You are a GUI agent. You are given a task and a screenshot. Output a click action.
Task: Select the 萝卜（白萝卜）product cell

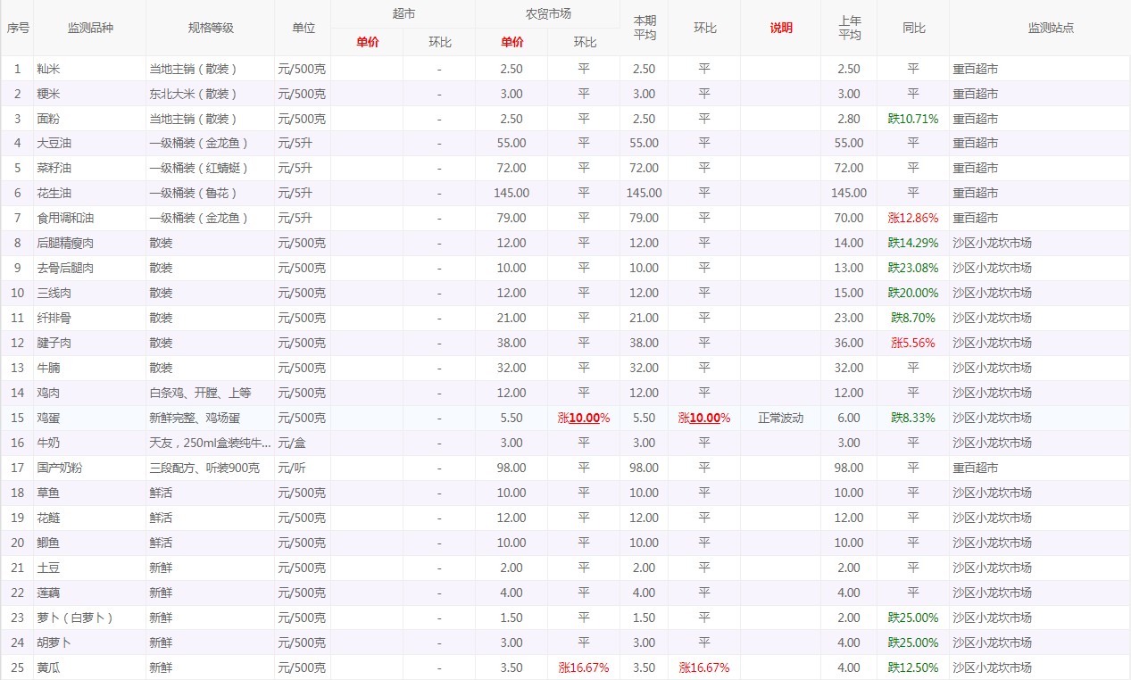[75, 618]
